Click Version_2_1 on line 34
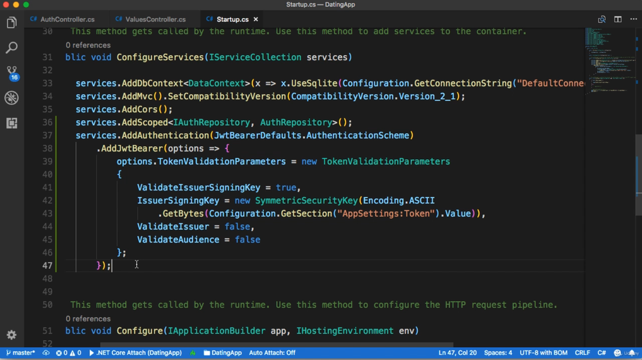The height and width of the screenshot is (360, 642). coord(427,96)
